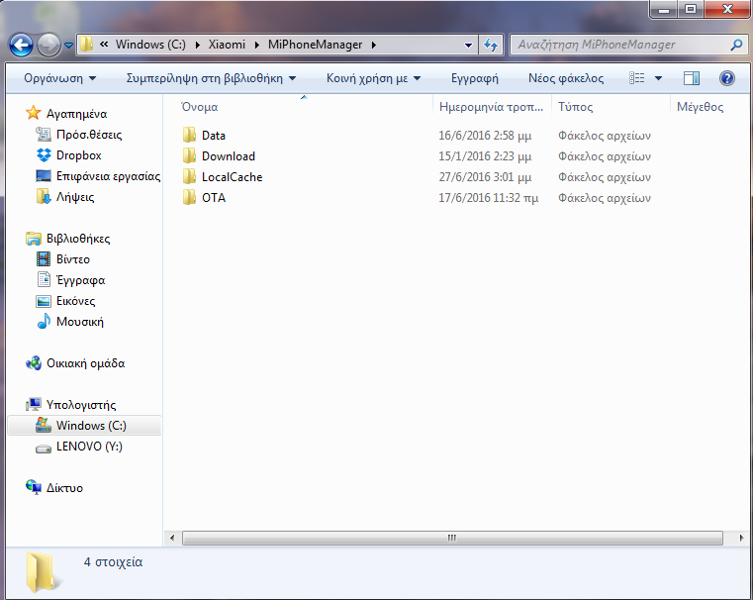Select the Βιβλιοθήκες libraries icon
The width and height of the screenshot is (753, 600).
click(x=34, y=239)
